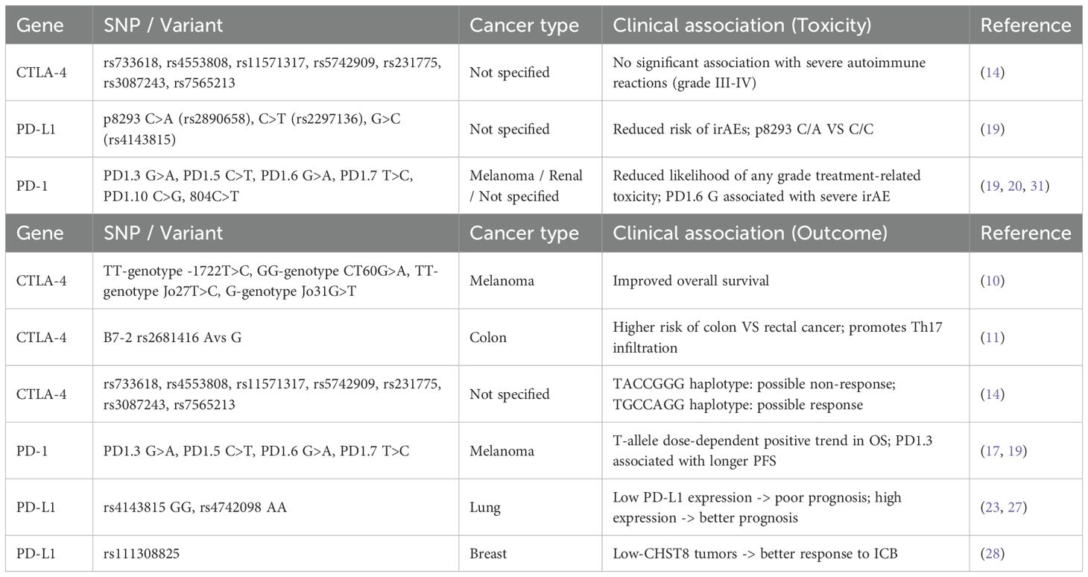The width and height of the screenshot is (1088, 577).
Task: Select the top Gene column header
Action: pos(40,25)
